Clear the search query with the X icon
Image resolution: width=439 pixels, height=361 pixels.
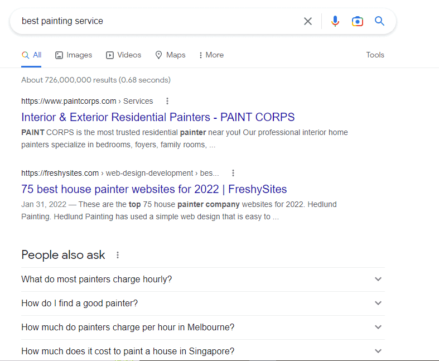click(x=308, y=21)
